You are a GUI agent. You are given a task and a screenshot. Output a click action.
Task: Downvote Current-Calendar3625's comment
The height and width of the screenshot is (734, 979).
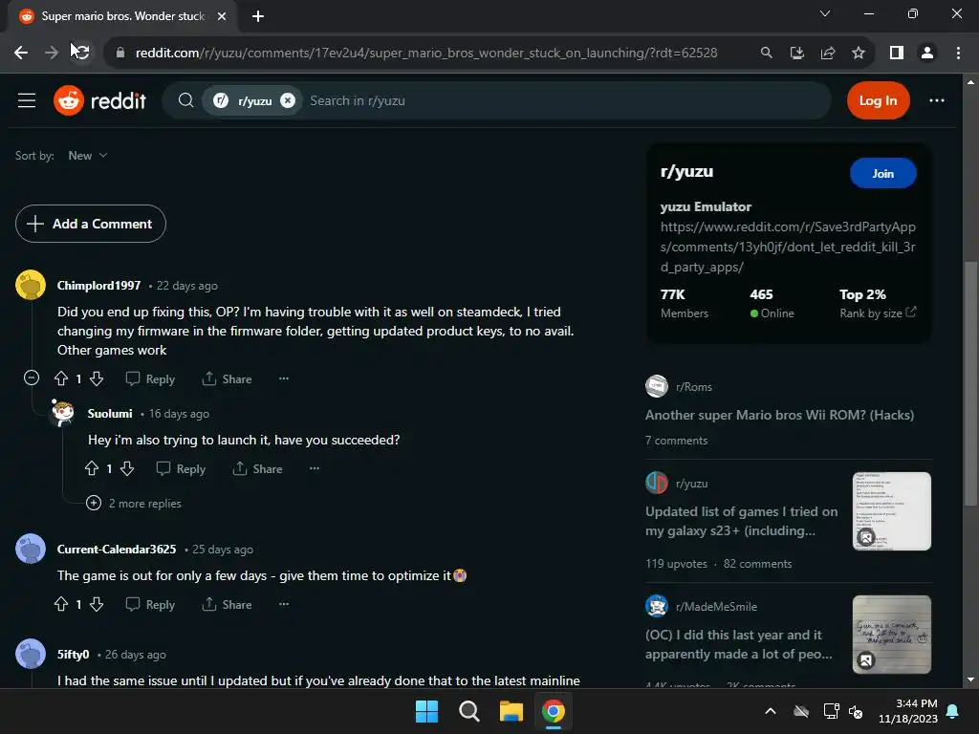(x=97, y=604)
